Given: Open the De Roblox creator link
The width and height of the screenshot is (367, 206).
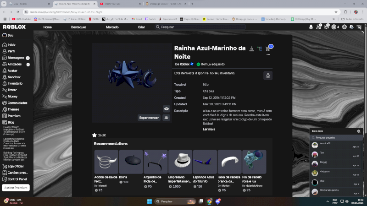Looking at the screenshot, I should (x=182, y=64).
